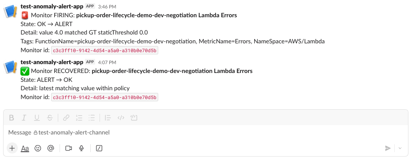The width and height of the screenshot is (412, 161).
Task: Click the "State: OK → ALERT" line
Action: 47,24
